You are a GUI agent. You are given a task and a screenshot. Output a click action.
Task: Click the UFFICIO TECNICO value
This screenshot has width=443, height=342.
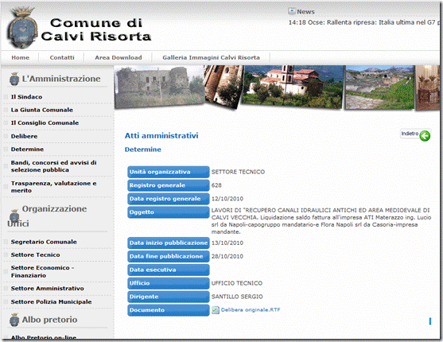pos(237,283)
